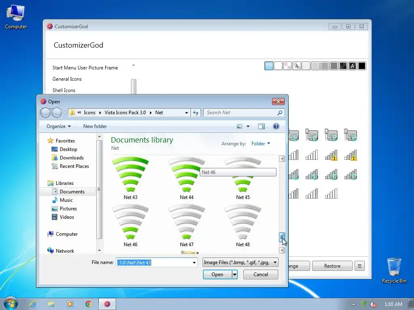
Task: Open the Arrange by Folder dropdown
Action: 261,144
